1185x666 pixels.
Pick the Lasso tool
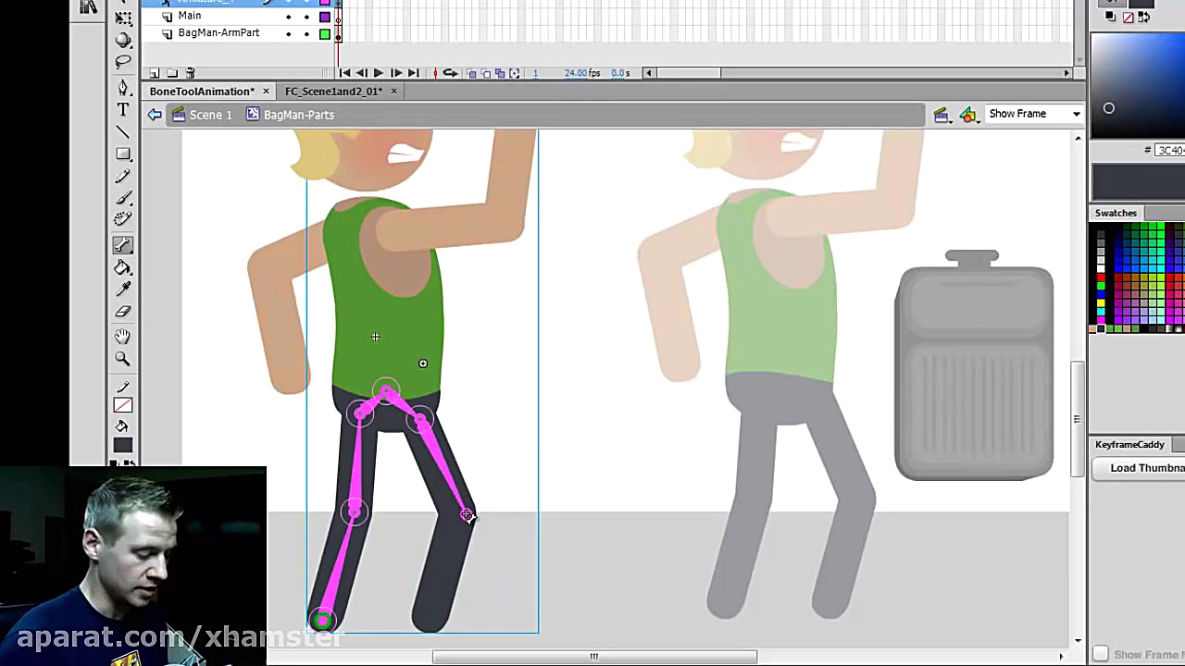[x=123, y=62]
